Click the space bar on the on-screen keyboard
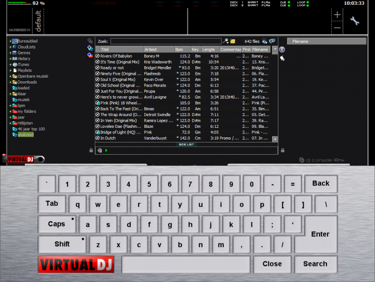This screenshot has height=282, width=375. tap(186, 264)
